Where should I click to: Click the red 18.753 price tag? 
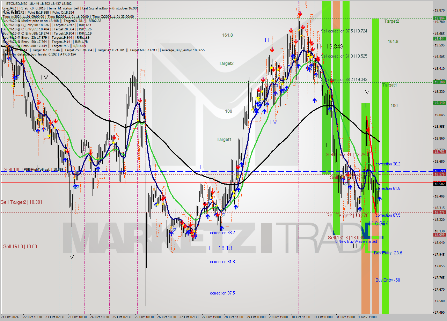coord(439,152)
